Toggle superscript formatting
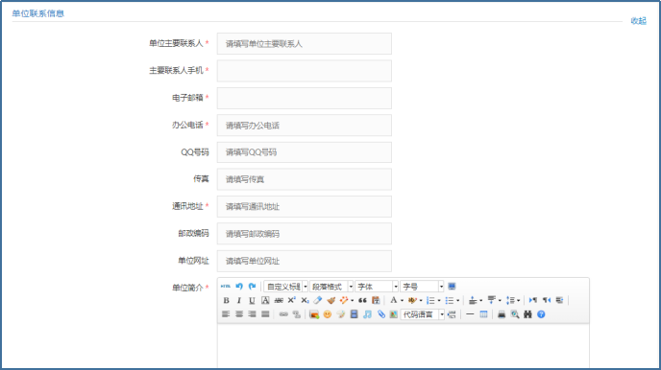Screen dimensions: 661x370 pyautogui.click(x=292, y=300)
